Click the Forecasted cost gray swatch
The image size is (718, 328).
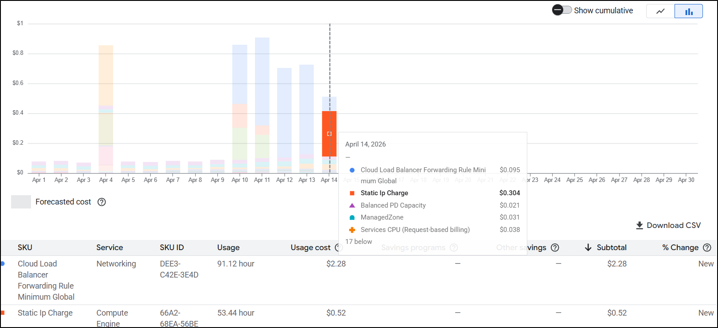pyautogui.click(x=21, y=202)
